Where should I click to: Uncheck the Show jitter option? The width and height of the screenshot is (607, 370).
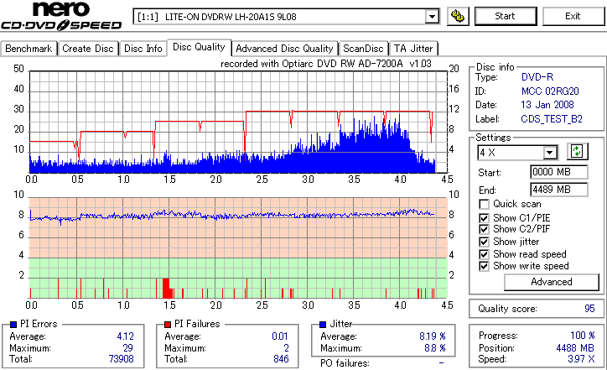pyautogui.click(x=484, y=242)
